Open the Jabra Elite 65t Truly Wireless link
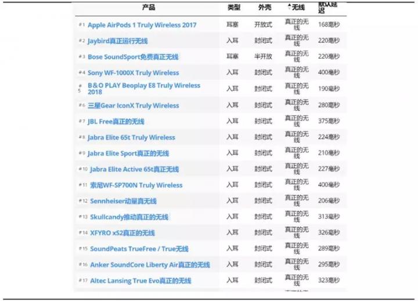 click(x=131, y=137)
